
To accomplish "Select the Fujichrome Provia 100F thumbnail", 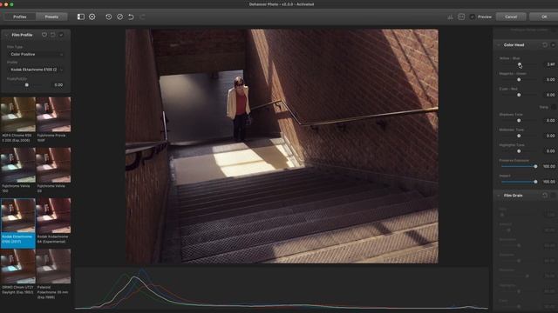I will [53, 114].
